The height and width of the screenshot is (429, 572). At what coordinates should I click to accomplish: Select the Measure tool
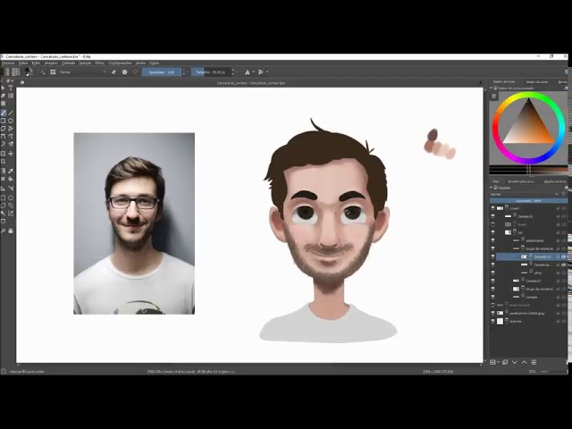(x=11, y=188)
